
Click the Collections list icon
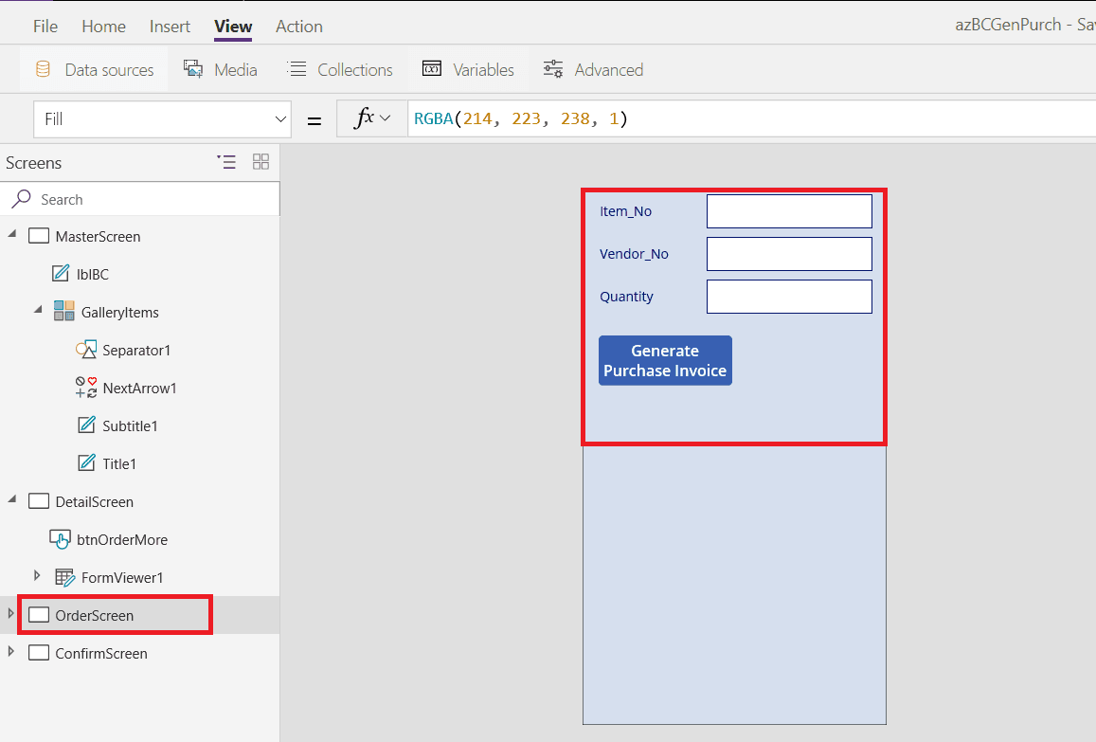tap(297, 68)
